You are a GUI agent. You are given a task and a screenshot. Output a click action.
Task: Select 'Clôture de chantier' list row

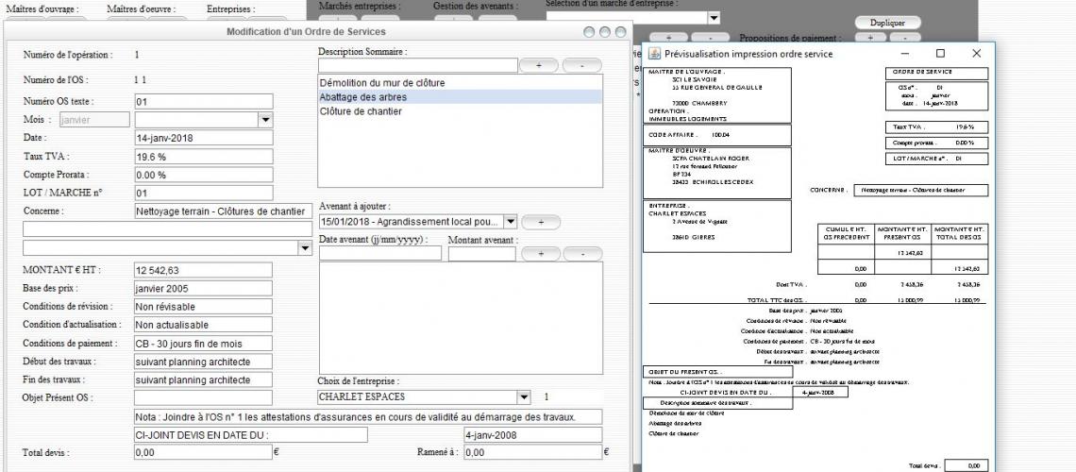(x=460, y=111)
